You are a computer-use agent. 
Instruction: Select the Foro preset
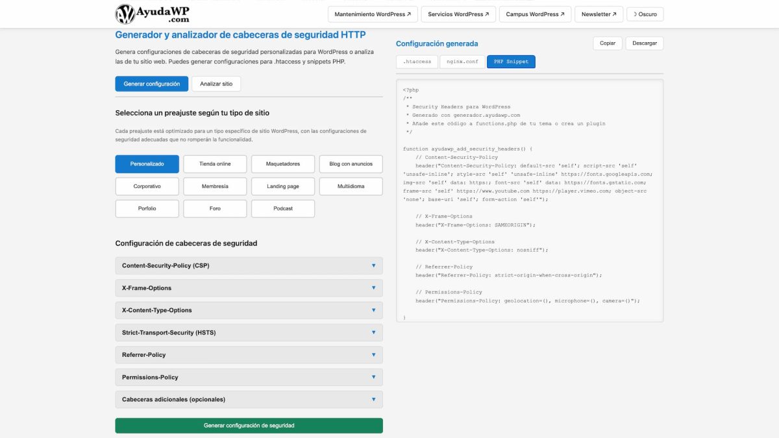[215, 208]
